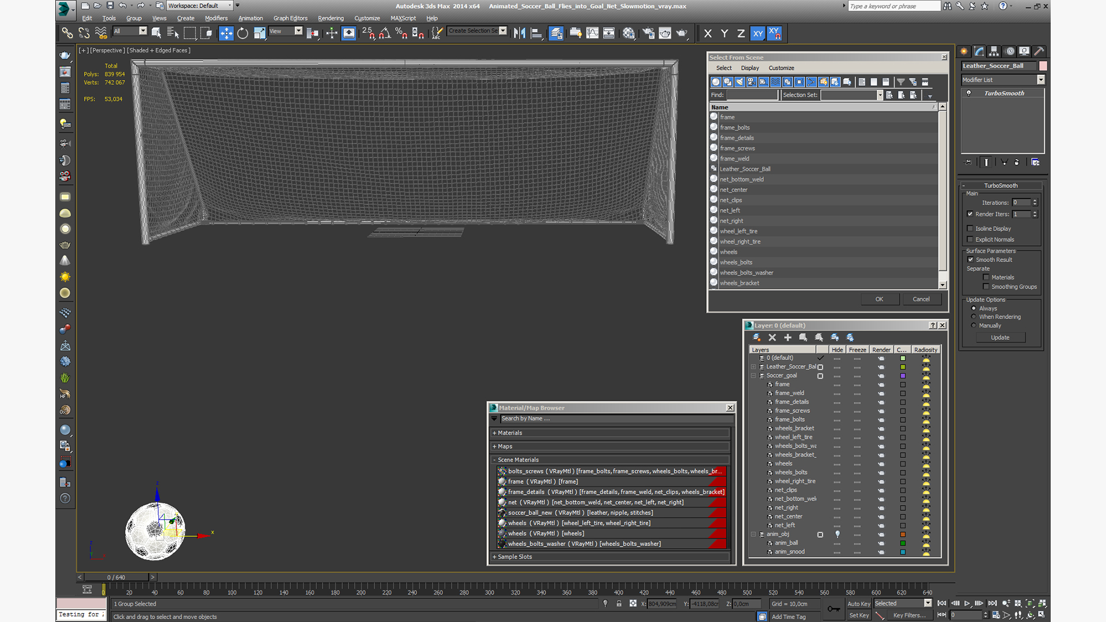Image resolution: width=1106 pixels, height=622 pixels.
Task: Activate the Select and Move tool
Action: 226,33
